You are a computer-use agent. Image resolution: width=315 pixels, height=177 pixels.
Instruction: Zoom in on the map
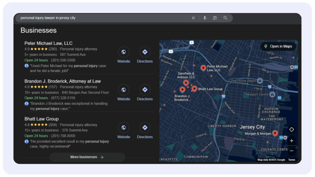292,141
